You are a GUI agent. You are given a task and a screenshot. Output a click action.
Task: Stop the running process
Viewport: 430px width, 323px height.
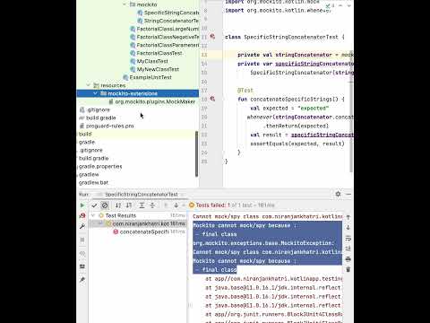click(82, 240)
